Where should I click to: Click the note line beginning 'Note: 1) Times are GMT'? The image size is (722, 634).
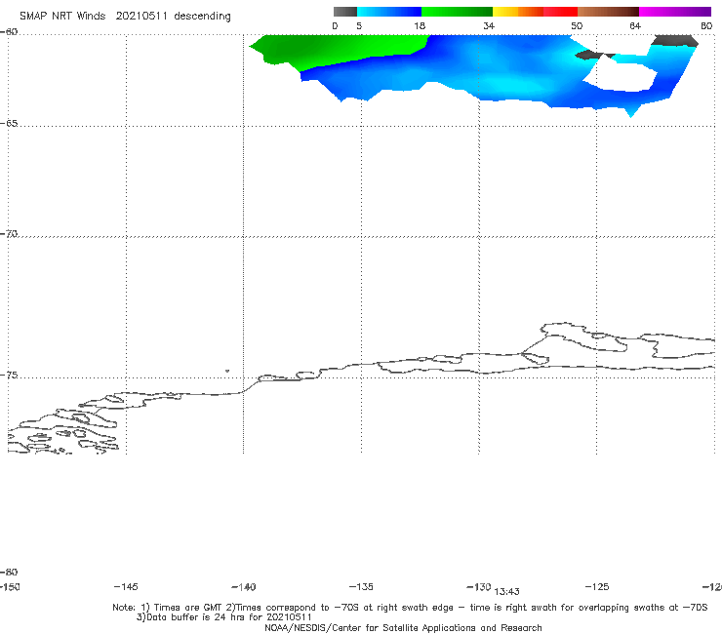(x=410, y=608)
